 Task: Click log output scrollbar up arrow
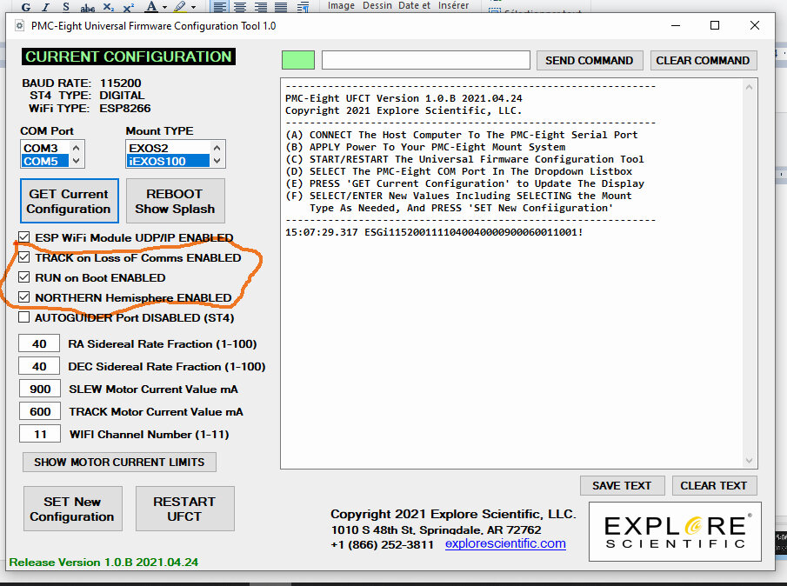coord(749,87)
